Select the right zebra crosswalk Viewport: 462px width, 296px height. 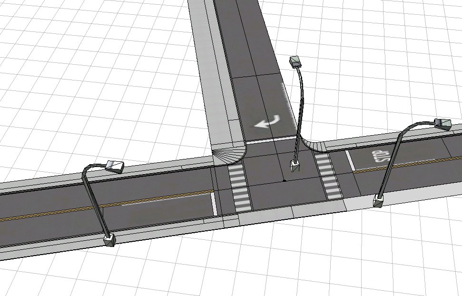(x=328, y=176)
